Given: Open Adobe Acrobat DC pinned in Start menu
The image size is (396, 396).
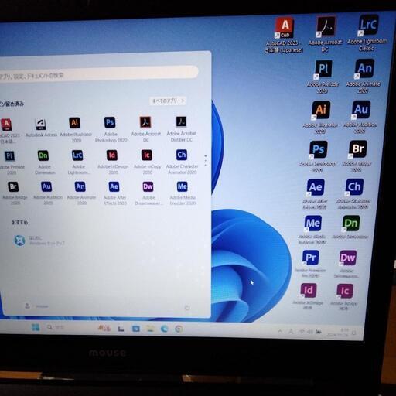Looking at the screenshot, I should pyautogui.click(x=146, y=129).
